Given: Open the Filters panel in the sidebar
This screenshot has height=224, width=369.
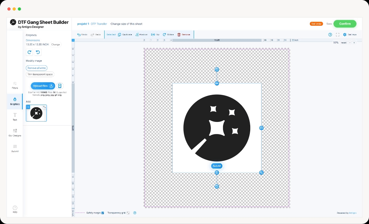Looking at the screenshot, I should pos(15,85).
